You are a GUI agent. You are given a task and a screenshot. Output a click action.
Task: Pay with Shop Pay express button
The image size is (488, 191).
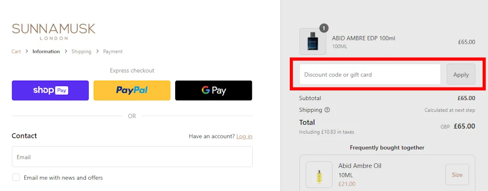(50, 90)
